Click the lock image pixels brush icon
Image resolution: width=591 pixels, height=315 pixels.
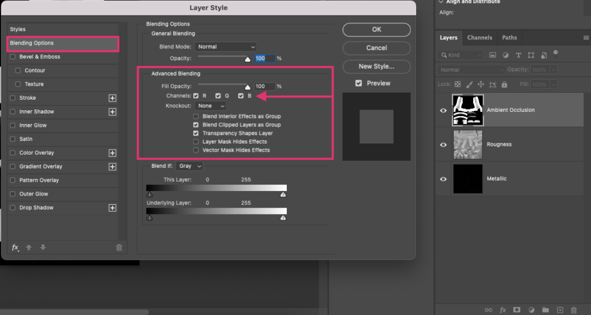coord(469,84)
